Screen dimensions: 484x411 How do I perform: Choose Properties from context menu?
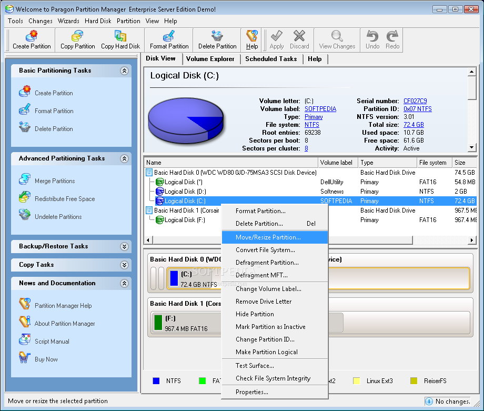pyautogui.click(x=275, y=392)
